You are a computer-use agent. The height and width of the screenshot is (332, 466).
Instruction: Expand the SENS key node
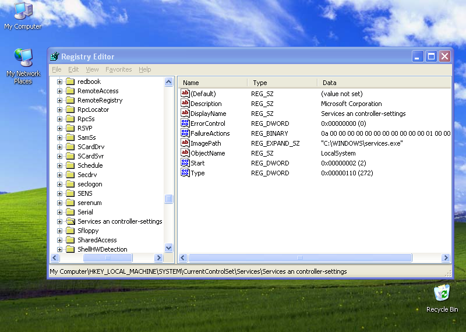coord(60,193)
